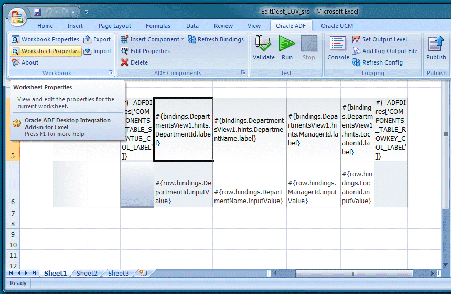Open the Data ribbon tab
451x294 pixels.
(x=192, y=26)
